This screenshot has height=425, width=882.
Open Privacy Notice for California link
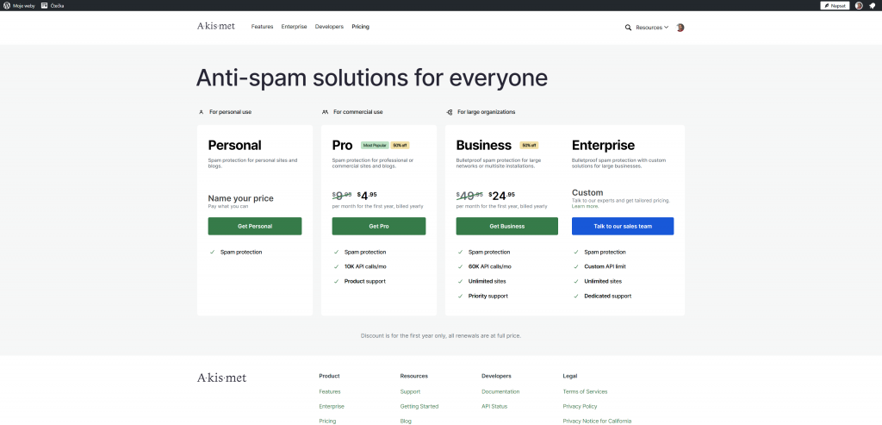click(597, 421)
